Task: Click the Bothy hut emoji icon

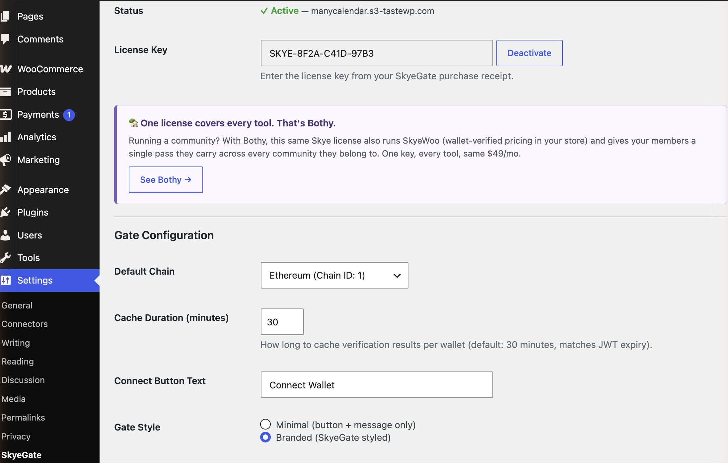Action: [133, 123]
